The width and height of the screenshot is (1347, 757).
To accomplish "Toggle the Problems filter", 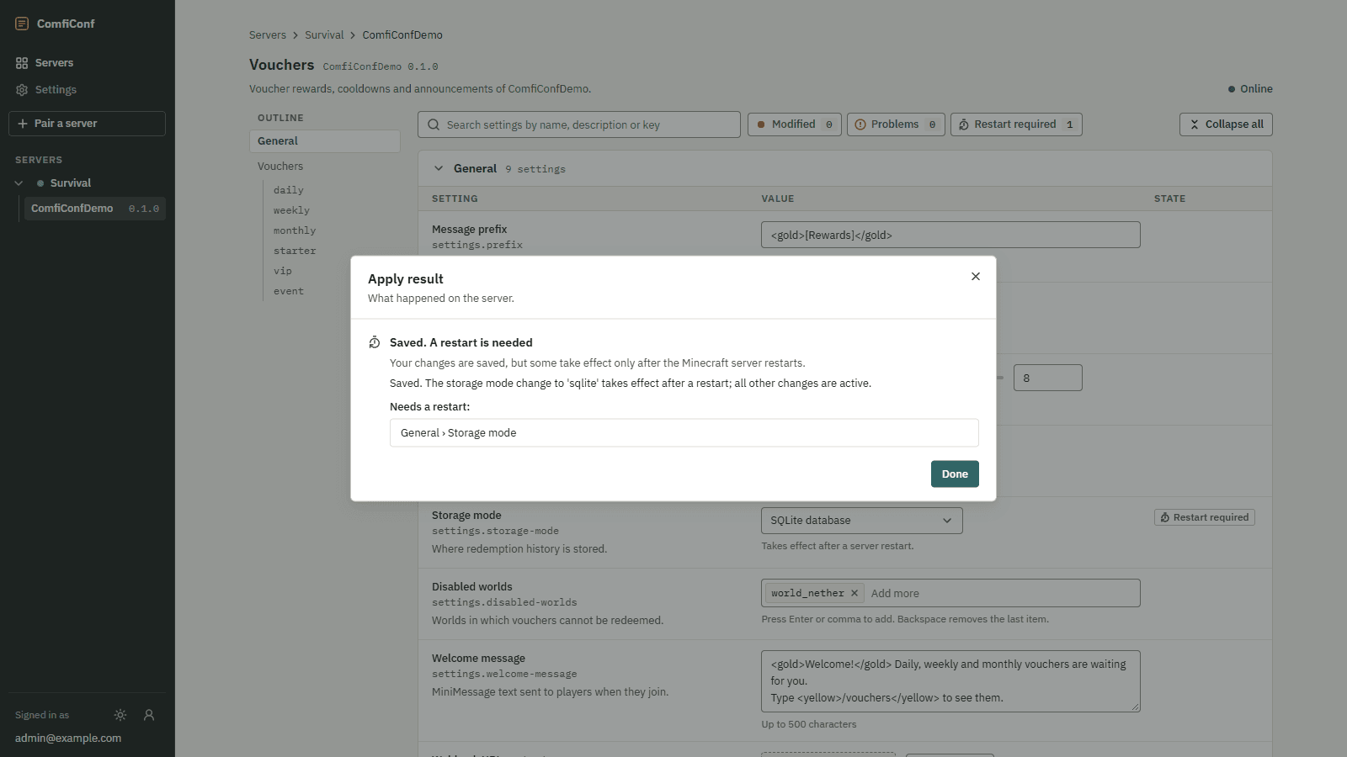I will coord(896,124).
